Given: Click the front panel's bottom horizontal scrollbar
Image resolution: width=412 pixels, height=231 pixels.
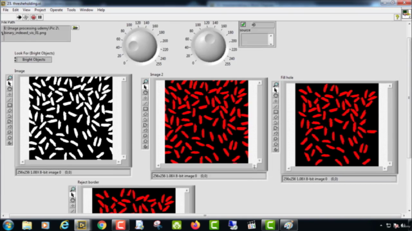Looking at the screenshot, I should (x=204, y=216).
